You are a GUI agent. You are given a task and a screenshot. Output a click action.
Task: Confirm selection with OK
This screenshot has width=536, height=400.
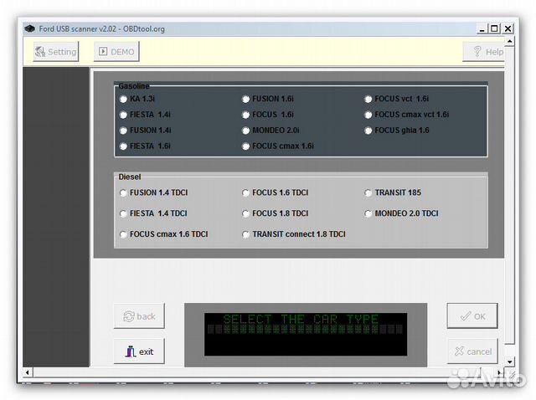click(472, 316)
